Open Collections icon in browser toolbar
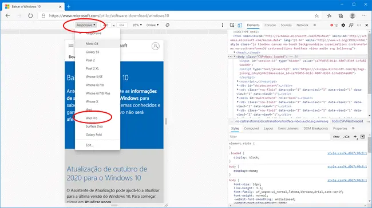 341,16
